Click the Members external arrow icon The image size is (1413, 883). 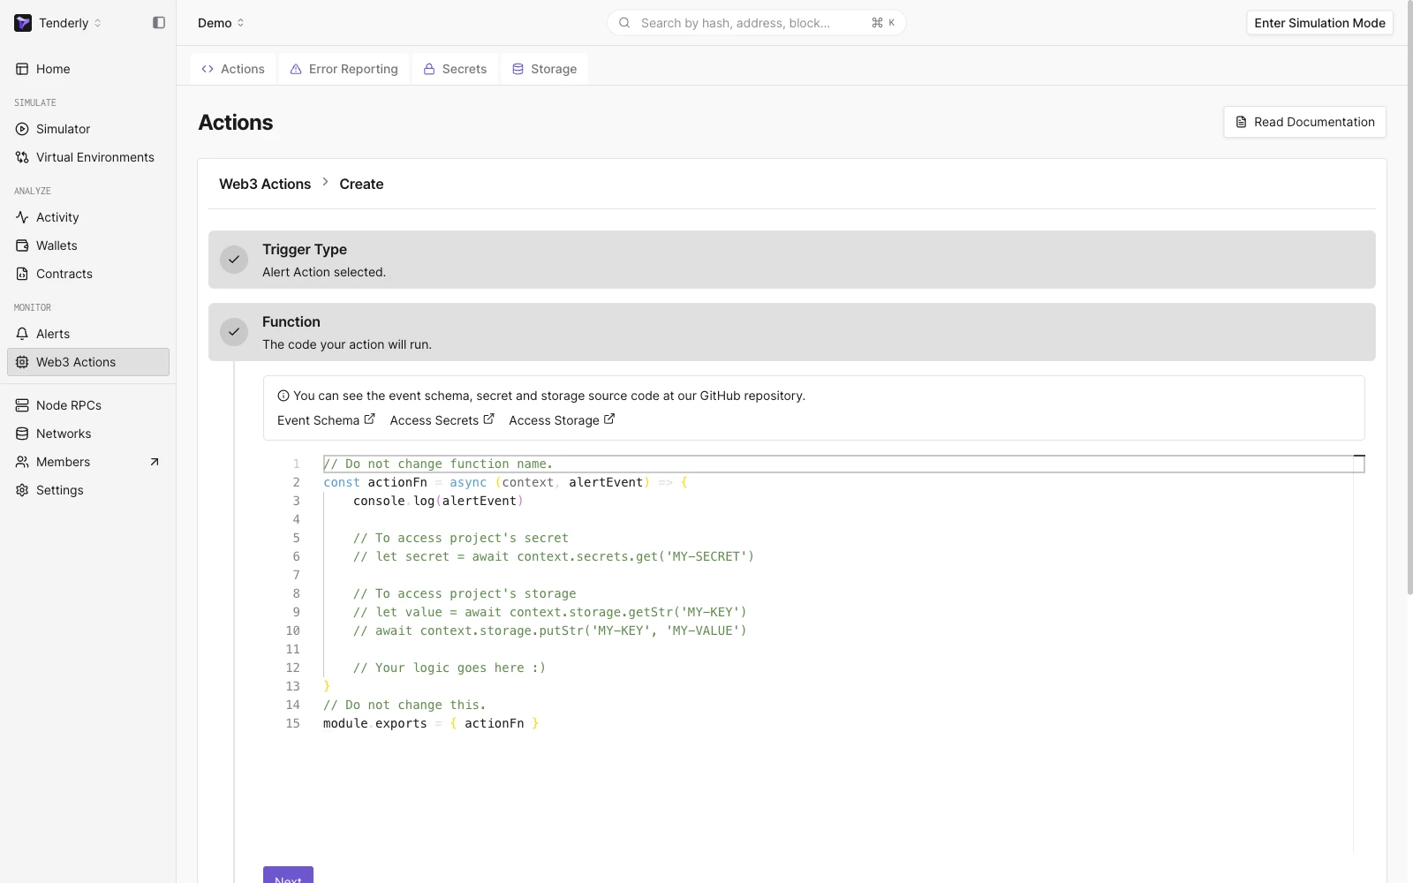click(155, 462)
